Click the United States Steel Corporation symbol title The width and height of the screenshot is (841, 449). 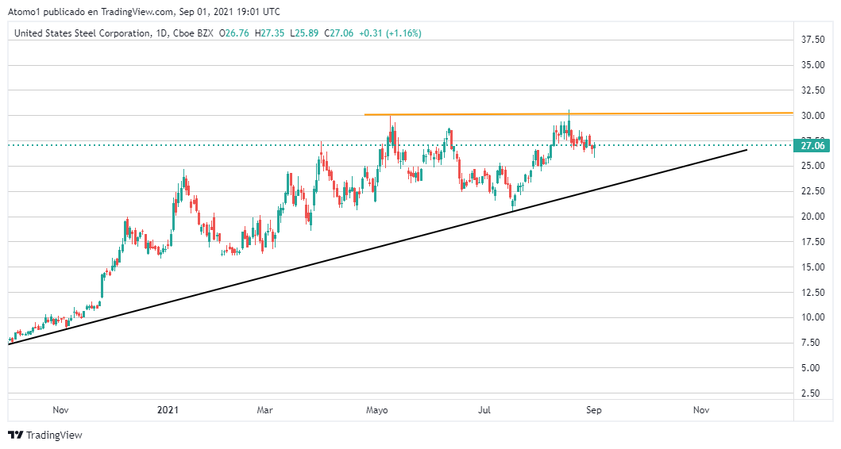tap(83, 33)
